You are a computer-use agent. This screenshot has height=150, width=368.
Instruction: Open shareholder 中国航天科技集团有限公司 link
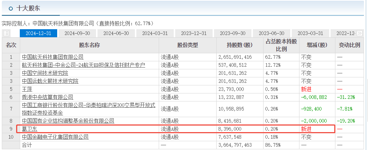[x=52, y=57]
